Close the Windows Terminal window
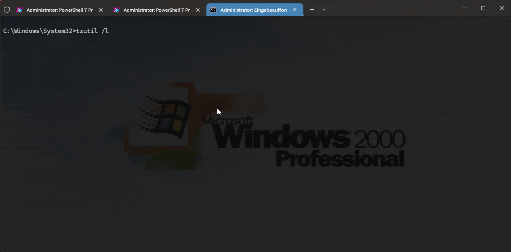 [502, 8]
